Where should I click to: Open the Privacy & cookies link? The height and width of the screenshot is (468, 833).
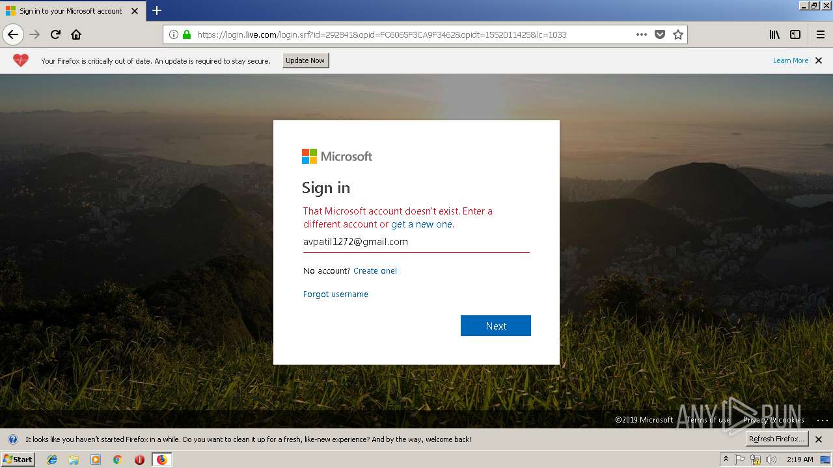point(774,420)
